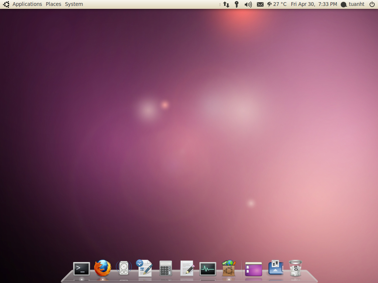Open the Places menu
Viewport: 378px width, 283px height.
[54, 4]
